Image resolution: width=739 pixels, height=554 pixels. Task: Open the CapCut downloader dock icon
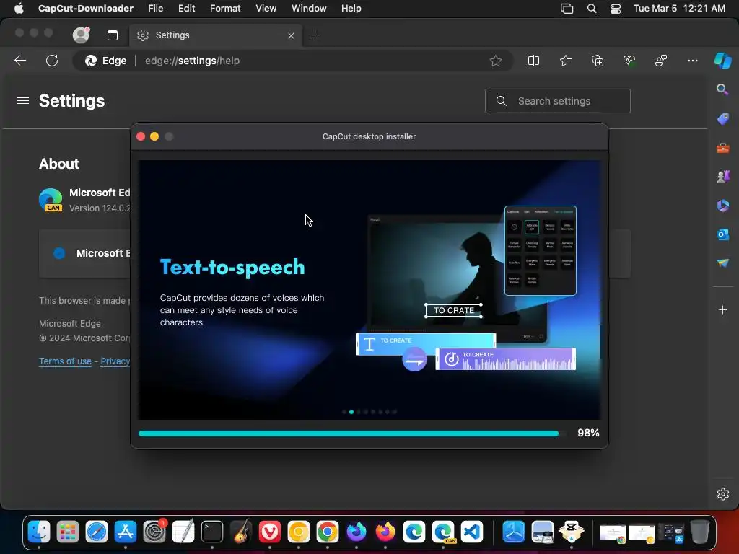click(572, 532)
